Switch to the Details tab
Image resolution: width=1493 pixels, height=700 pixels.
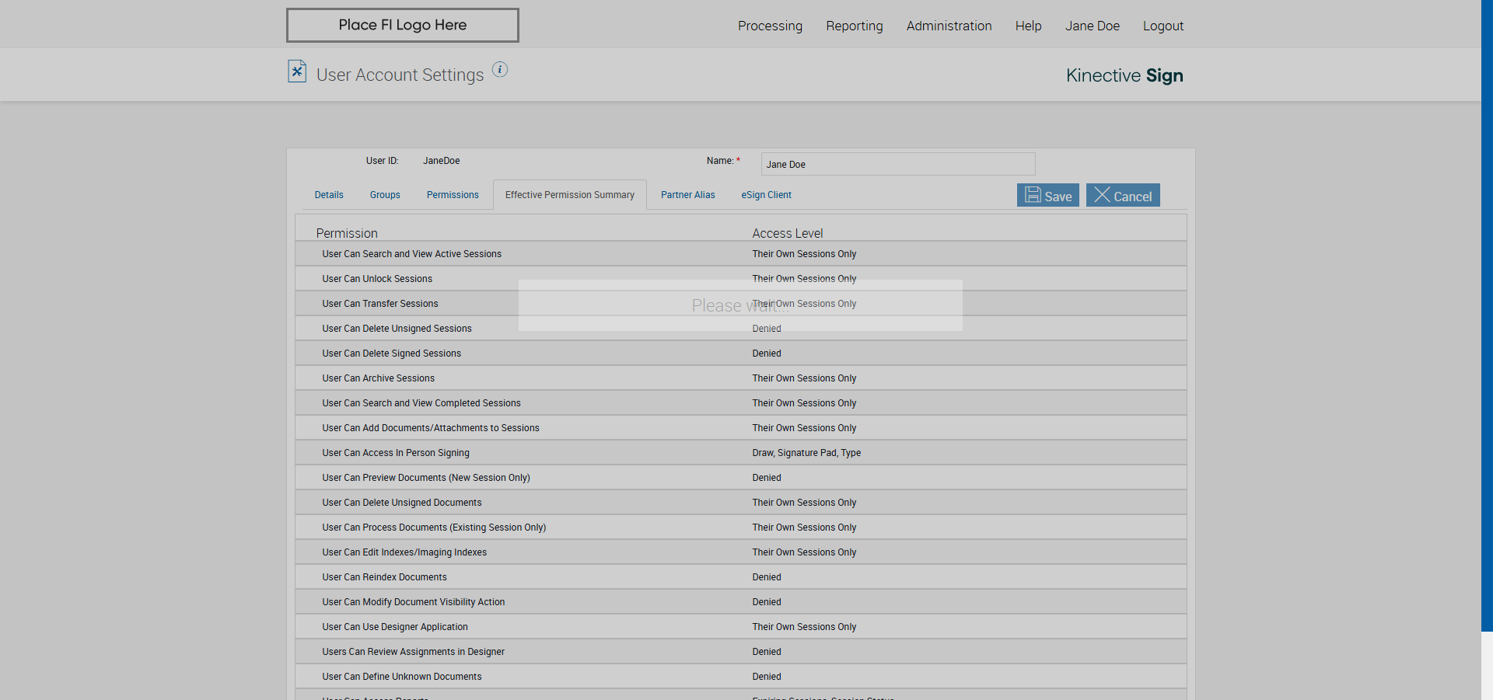329,195
